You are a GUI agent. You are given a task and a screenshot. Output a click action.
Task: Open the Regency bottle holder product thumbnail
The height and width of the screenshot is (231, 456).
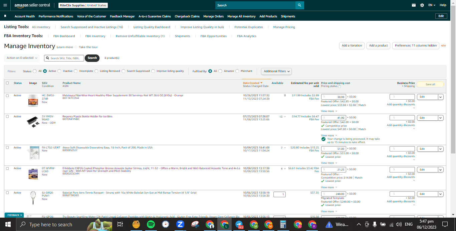coord(33,122)
